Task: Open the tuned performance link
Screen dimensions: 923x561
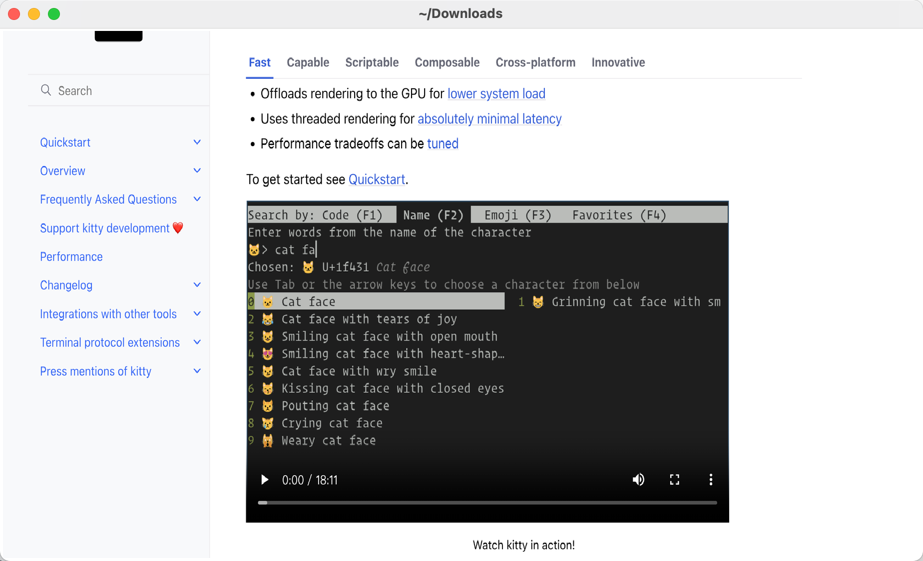Action: click(443, 144)
